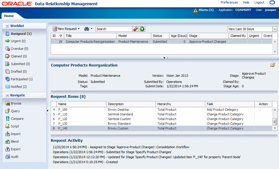Open Query in Navigate panel

coord(15,111)
